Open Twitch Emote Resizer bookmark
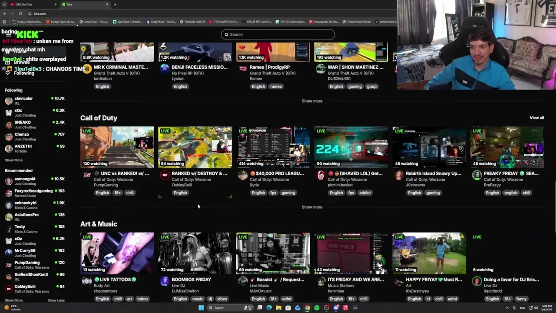Image resolution: width=556 pixels, height=313 pixels. pyautogui.click(x=357, y=21)
